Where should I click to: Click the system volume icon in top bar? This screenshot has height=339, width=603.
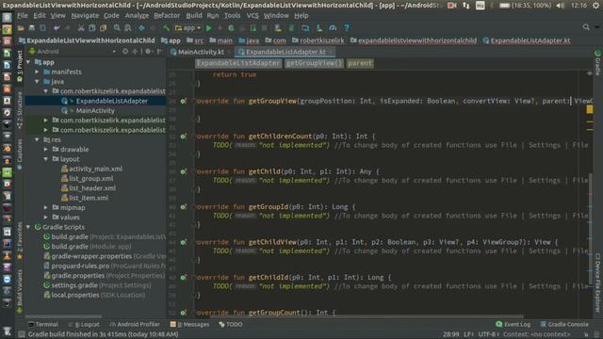point(561,6)
